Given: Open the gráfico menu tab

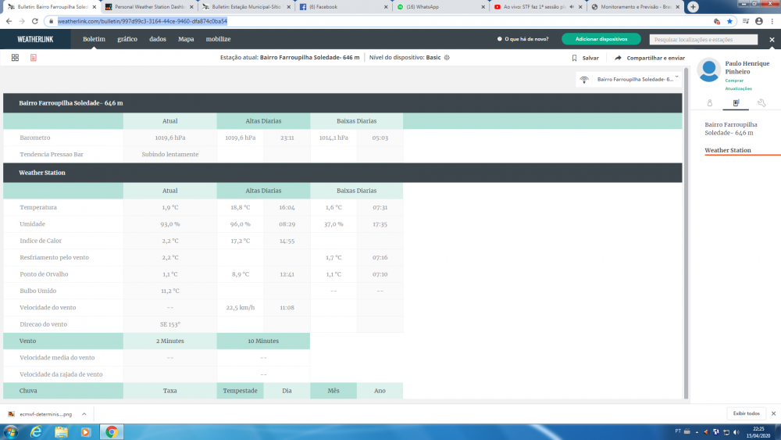Looking at the screenshot, I should click(127, 39).
